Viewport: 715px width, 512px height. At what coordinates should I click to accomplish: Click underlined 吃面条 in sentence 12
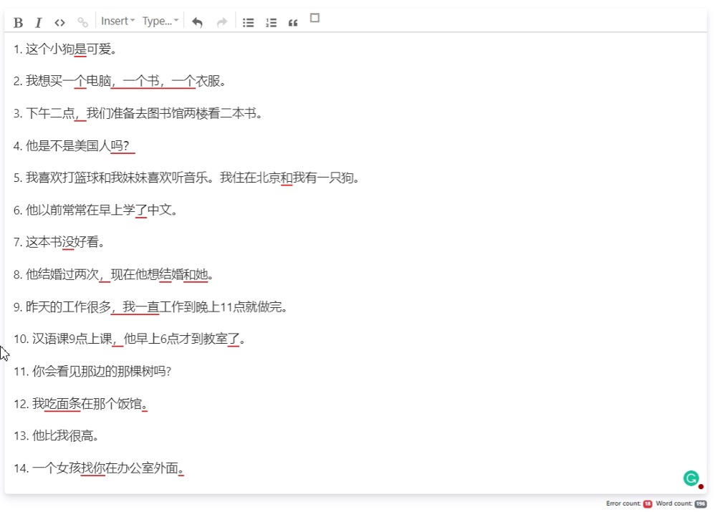62,404
